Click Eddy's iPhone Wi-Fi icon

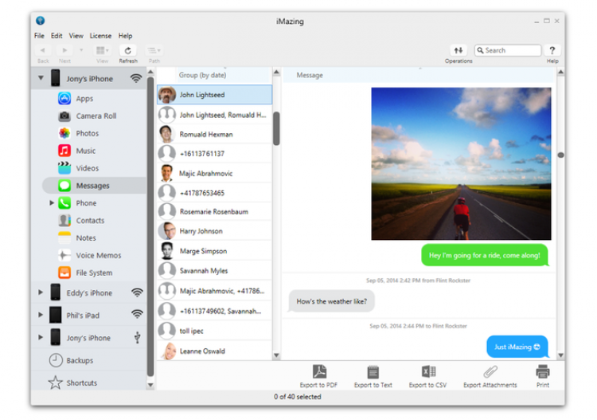pos(137,292)
